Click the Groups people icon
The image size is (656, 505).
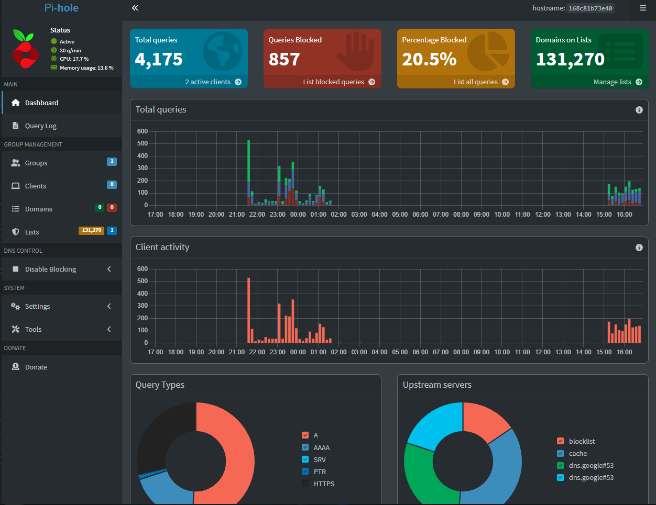pyautogui.click(x=16, y=163)
